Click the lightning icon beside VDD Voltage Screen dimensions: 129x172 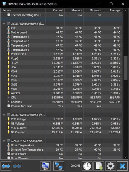(x=9, y=119)
